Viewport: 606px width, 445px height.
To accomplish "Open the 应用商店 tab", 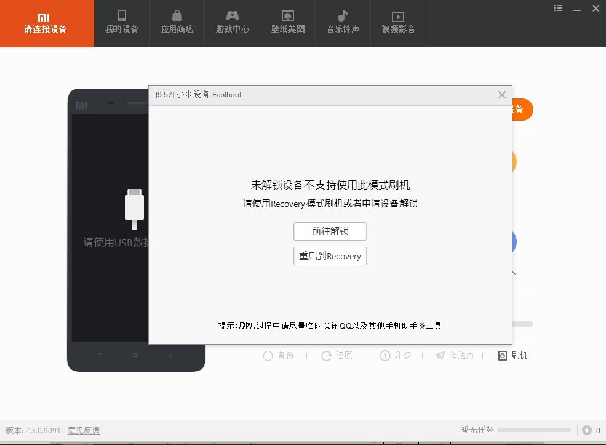I will (177, 23).
